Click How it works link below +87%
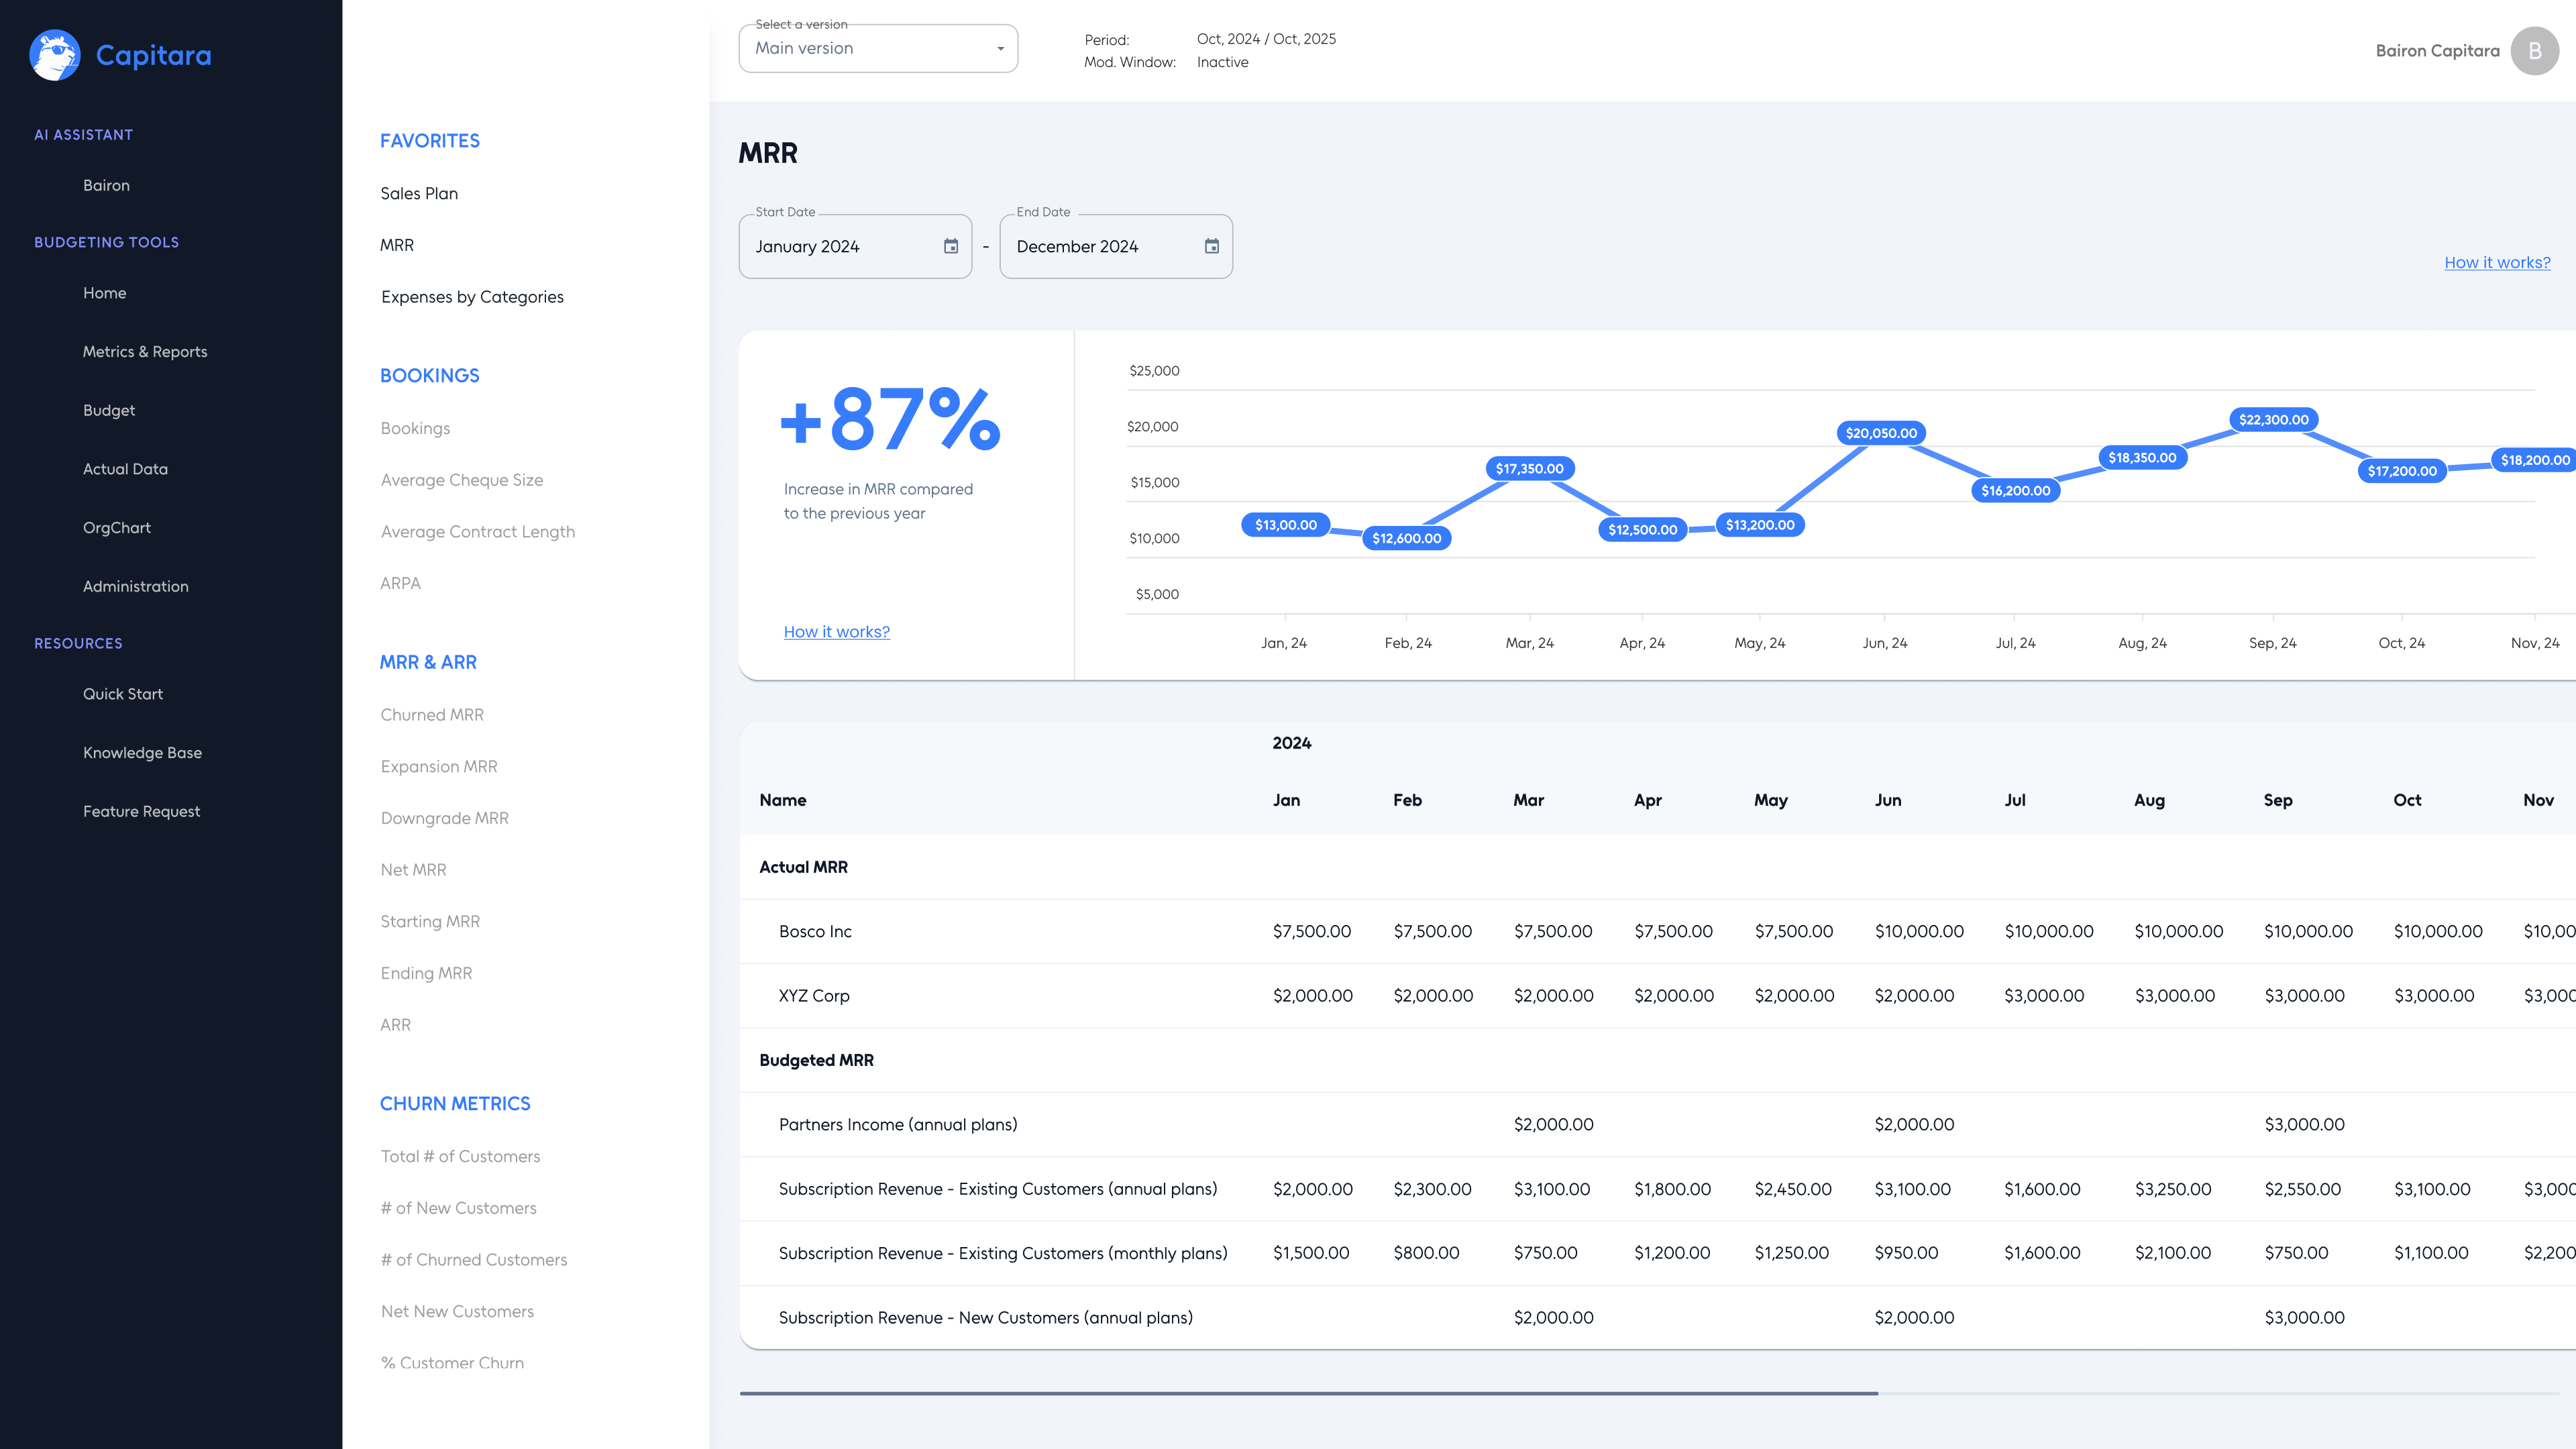 pos(836,632)
